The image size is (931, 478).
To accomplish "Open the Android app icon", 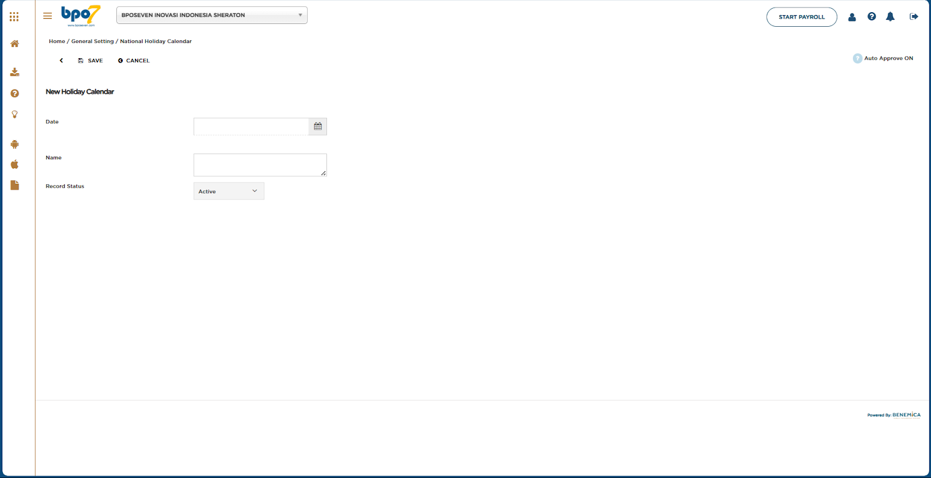I will 15,144.
